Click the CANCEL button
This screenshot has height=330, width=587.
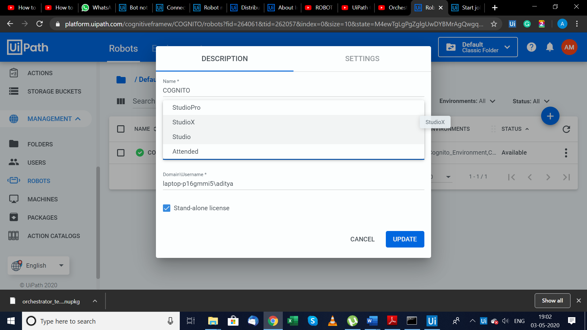[x=362, y=239]
